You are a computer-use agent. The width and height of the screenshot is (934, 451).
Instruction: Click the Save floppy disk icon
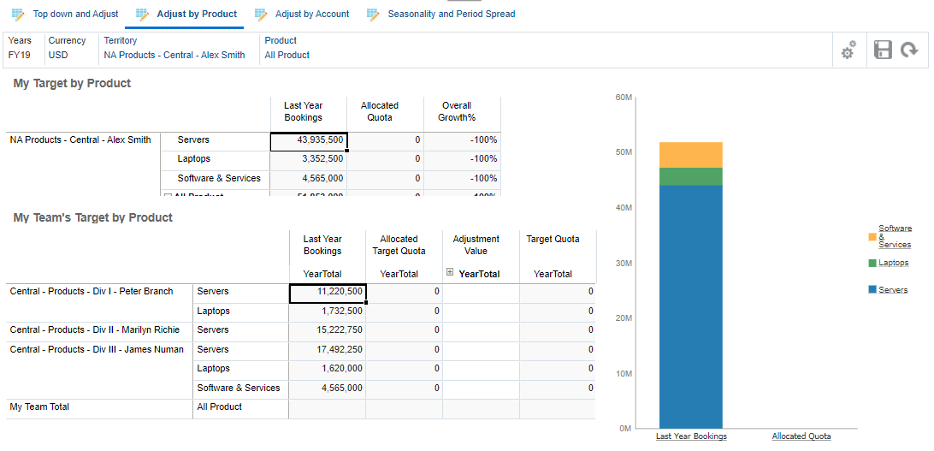[x=884, y=50]
